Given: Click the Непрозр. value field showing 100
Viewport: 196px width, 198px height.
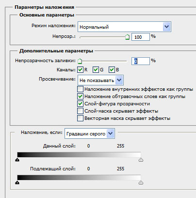Looking at the screenshot, I should (x=140, y=37).
